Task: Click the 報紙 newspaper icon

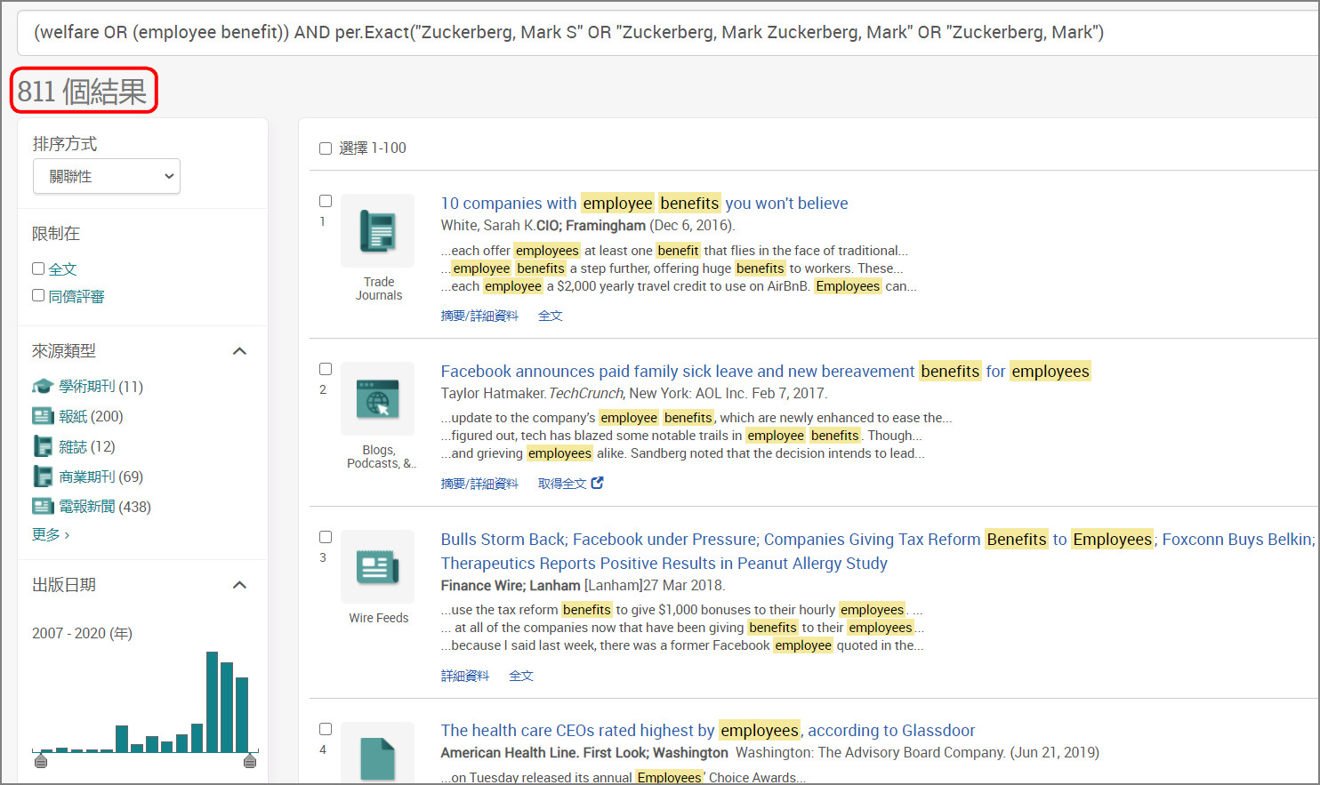Action: coord(43,416)
